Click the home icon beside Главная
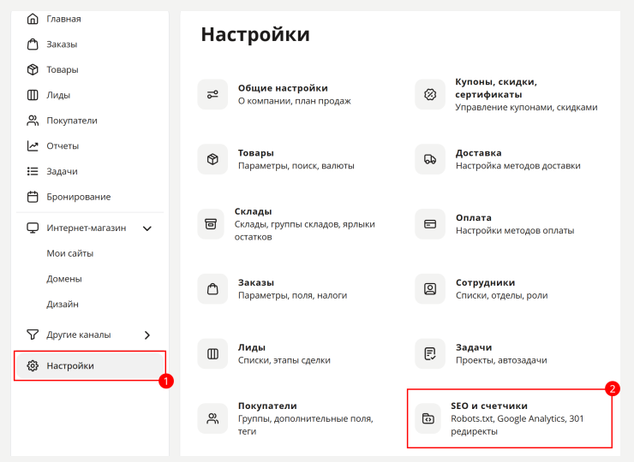The image size is (634, 462). (x=33, y=19)
